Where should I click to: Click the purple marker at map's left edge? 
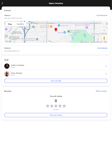[6, 29]
